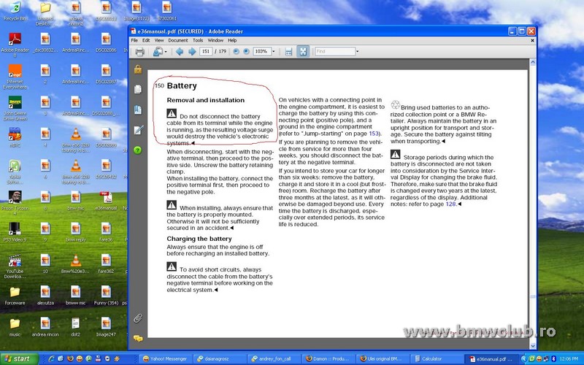
Task: Select dot2 text file on desktop
Action: (x=76, y=327)
